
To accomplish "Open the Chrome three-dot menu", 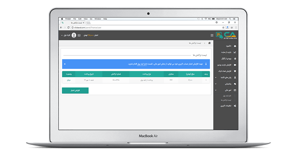I will tap(236, 28).
